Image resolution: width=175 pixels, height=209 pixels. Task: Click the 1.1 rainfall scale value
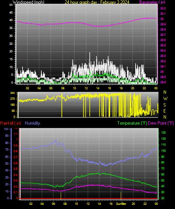pyautogui.click(x=16, y=134)
